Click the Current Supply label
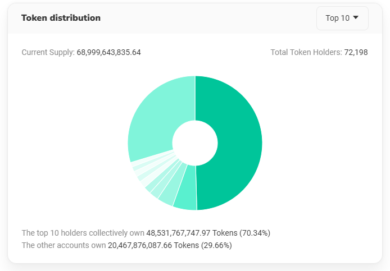390x271 pixels. pos(48,52)
